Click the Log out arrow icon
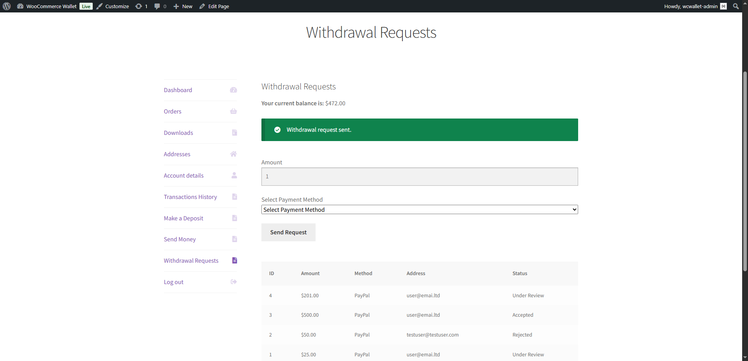The image size is (748, 361). [234, 282]
